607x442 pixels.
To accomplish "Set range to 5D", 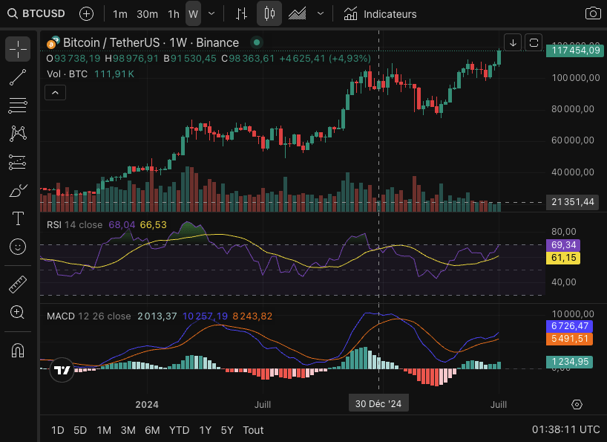I will click(x=80, y=430).
